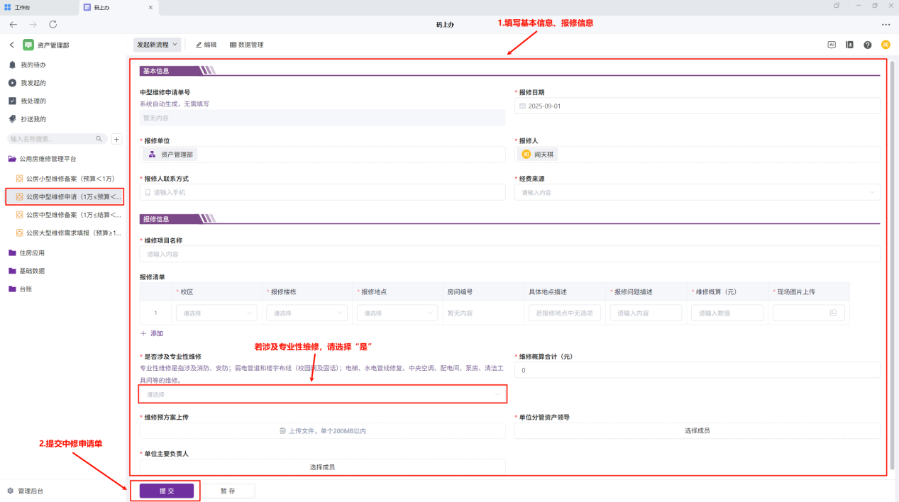Click the 提交 submit button
The width and height of the screenshot is (899, 502).
[167, 491]
